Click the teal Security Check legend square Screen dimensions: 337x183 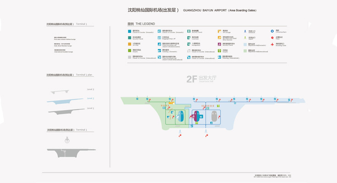[130, 38]
